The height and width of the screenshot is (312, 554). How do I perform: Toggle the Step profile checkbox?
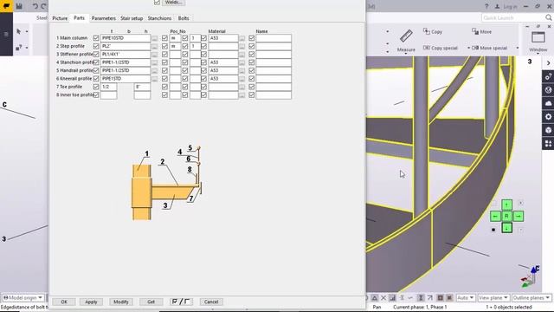[x=96, y=46]
